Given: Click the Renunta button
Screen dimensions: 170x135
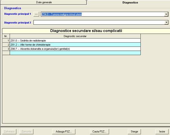Looking at the screenshot, I should (x=26, y=131).
